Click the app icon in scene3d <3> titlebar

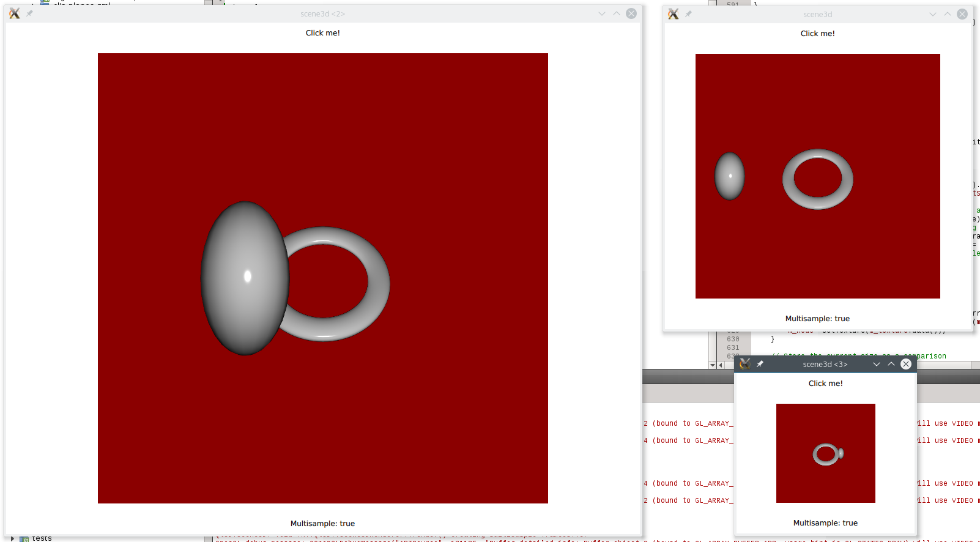[745, 364]
